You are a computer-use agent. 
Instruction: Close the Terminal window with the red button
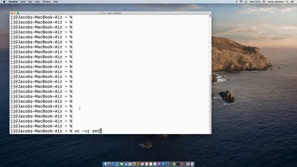pos(12,13)
